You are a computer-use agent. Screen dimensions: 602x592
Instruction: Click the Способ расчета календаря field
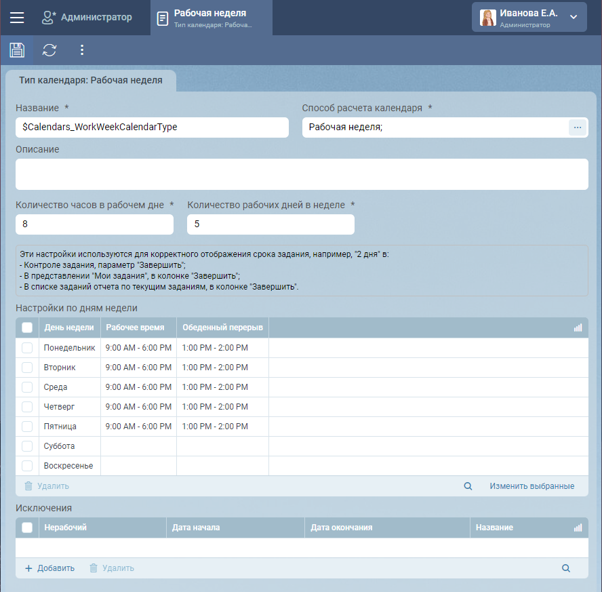[434, 127]
